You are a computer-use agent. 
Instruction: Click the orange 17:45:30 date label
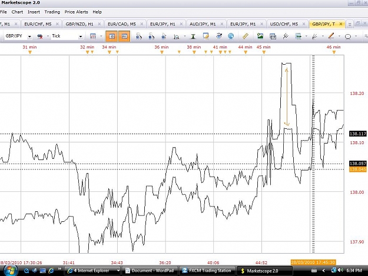pyautogui.click(x=313, y=262)
